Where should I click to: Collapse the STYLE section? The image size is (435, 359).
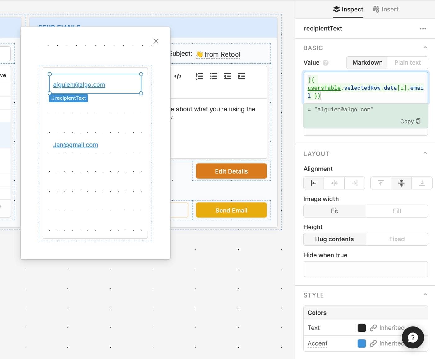(425, 294)
